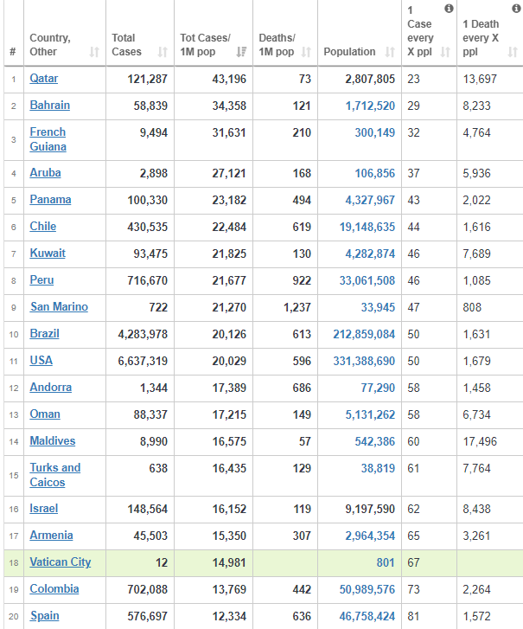Click the Total Cases sort arrows
Image resolution: width=523 pixels, height=629 pixels.
[x=163, y=53]
